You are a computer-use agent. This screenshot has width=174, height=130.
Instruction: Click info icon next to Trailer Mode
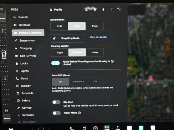[80, 113]
